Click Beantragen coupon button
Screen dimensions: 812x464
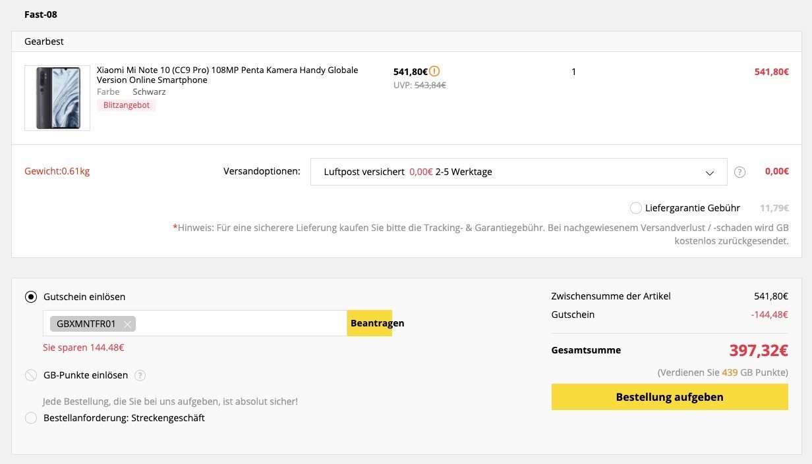click(x=370, y=323)
